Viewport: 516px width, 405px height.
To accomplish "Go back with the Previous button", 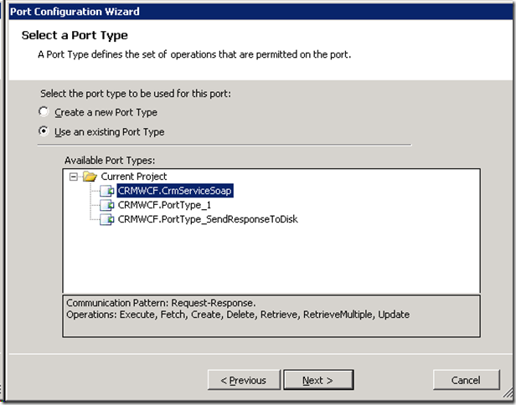I will point(243,381).
